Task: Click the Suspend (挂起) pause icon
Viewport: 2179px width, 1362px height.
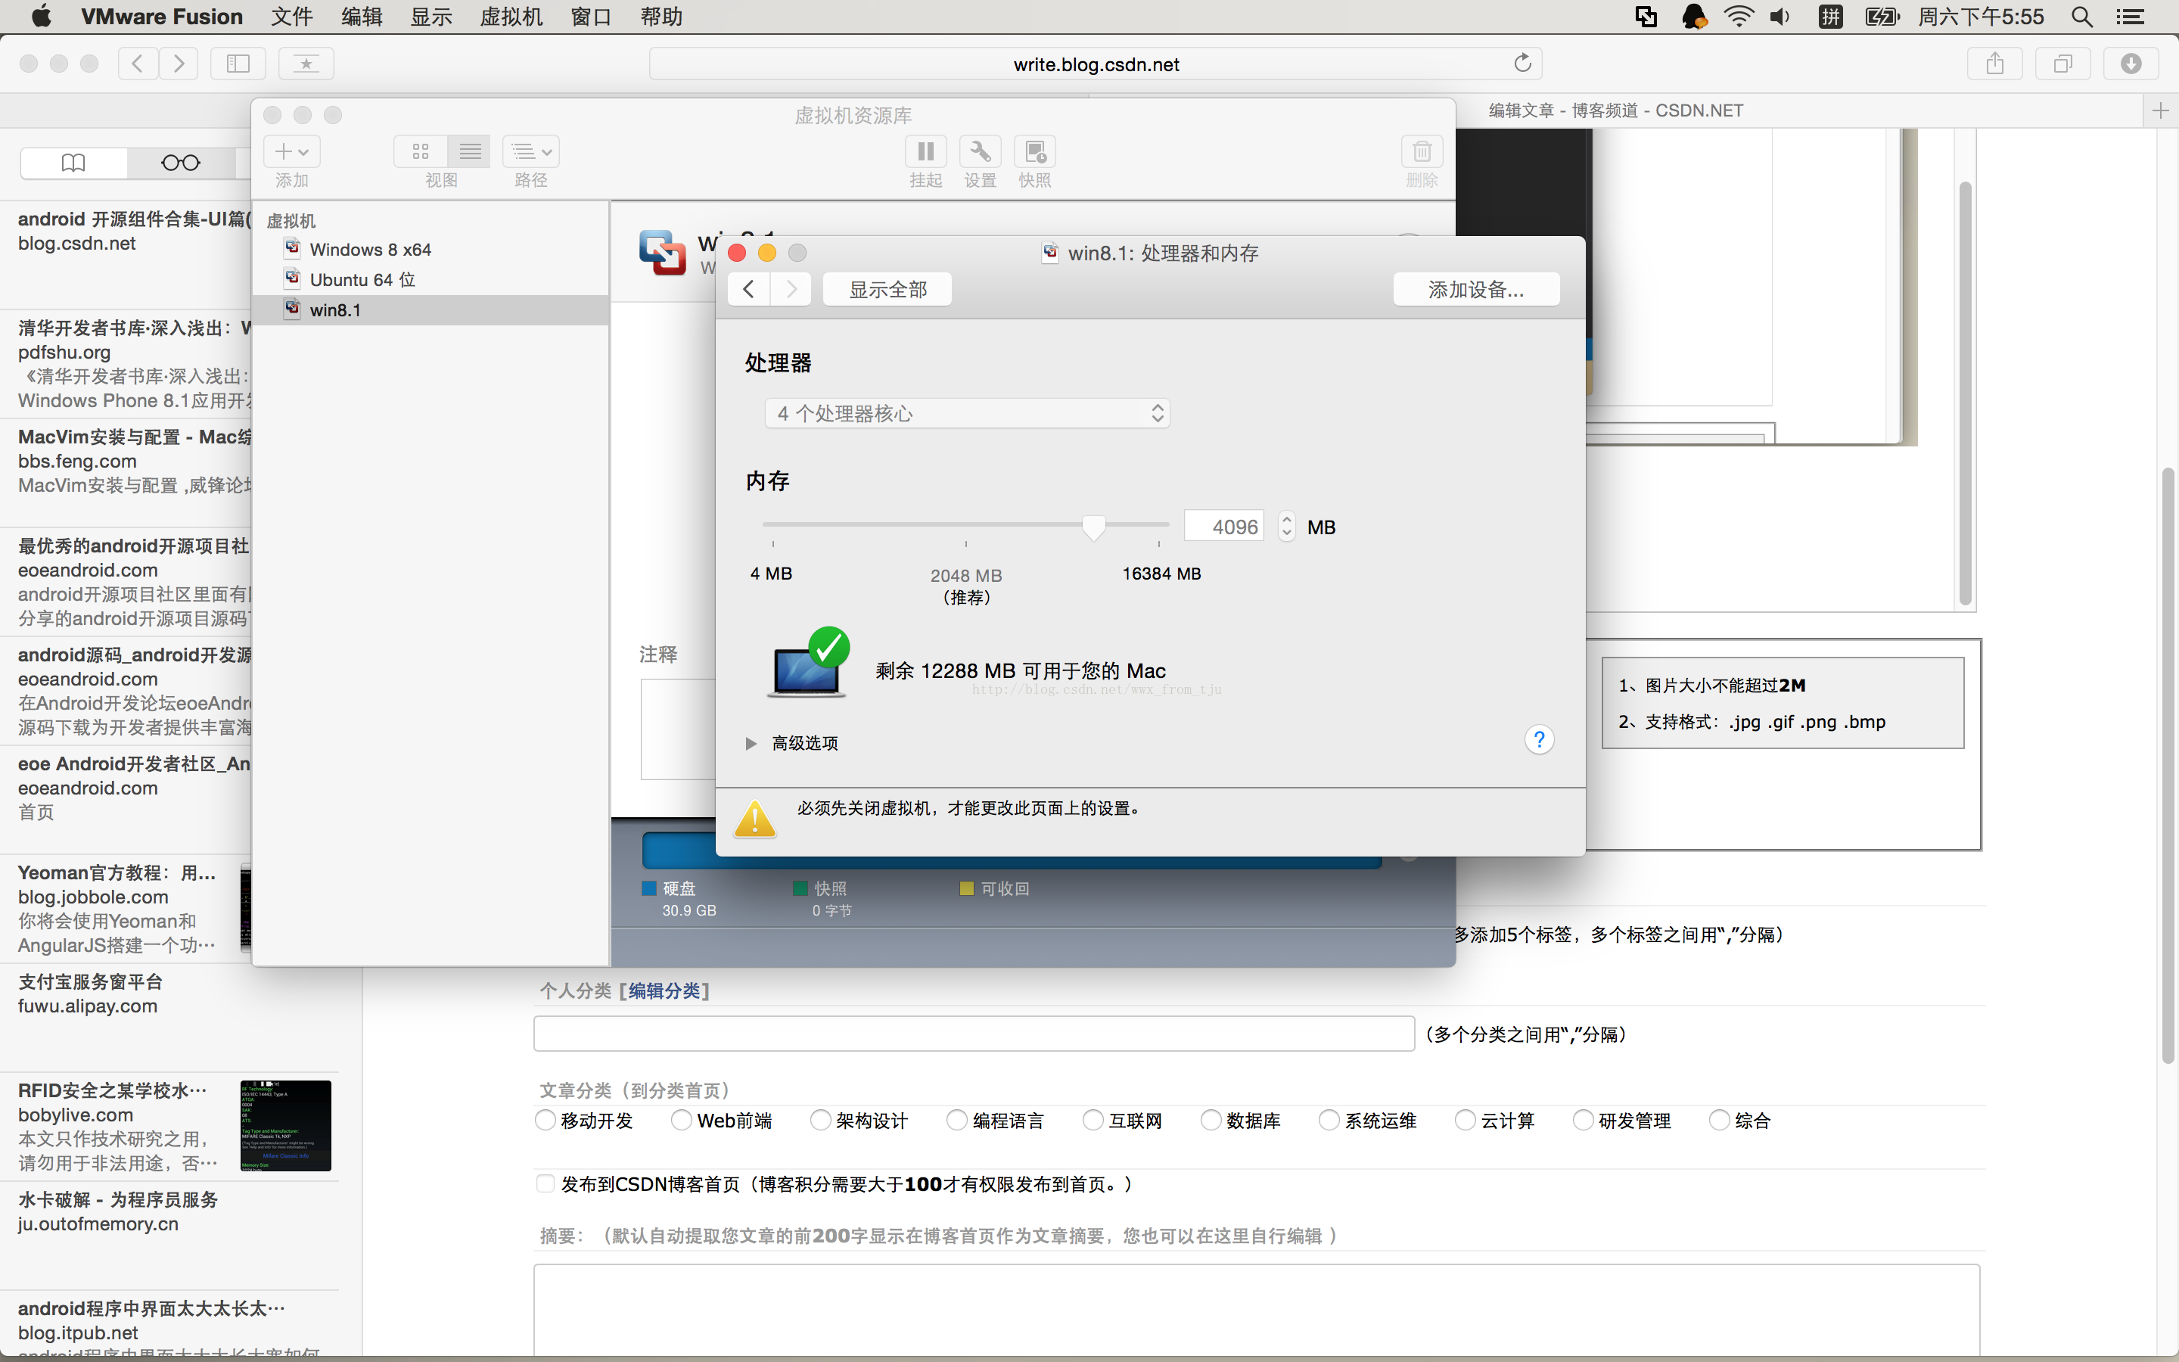Action: [x=925, y=151]
